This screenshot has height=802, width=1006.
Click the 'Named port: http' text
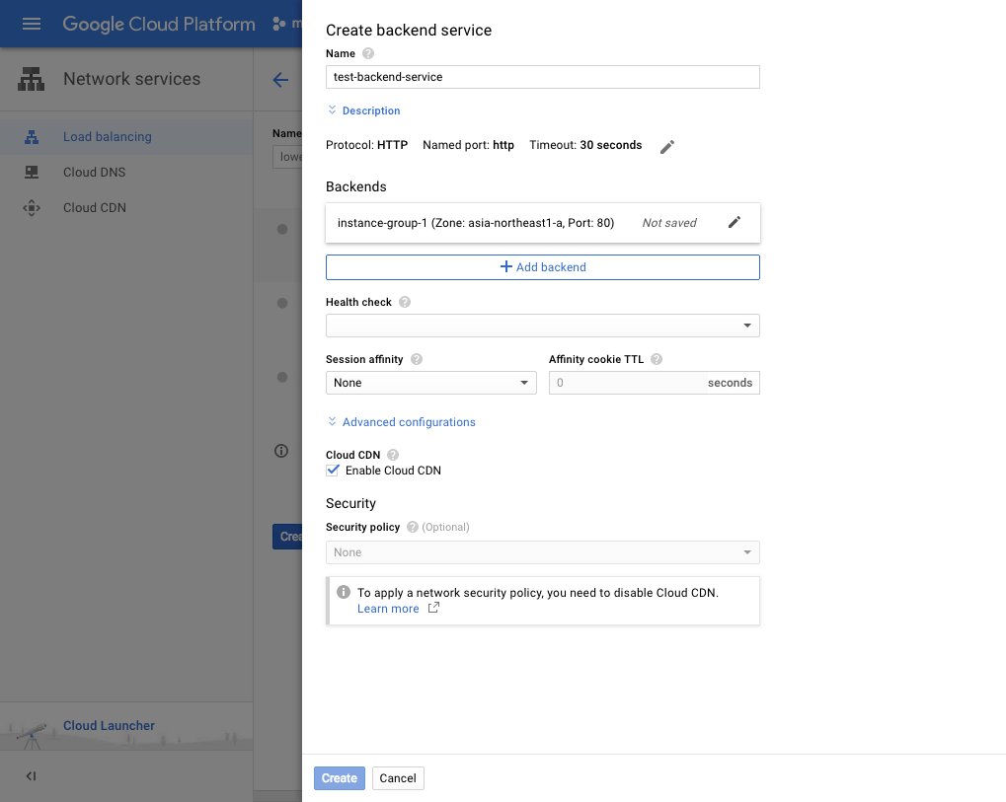[x=468, y=145]
